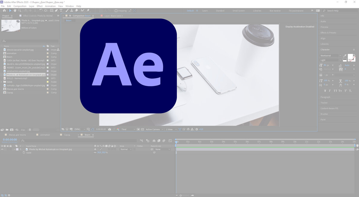Open the layer blending Mode Normal dropdown

(126, 149)
